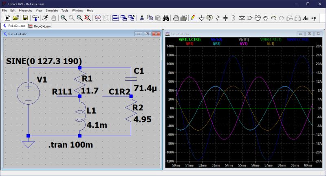Click the scissors Cut tool
This screenshot has width=326, height=176.
coord(142,18)
